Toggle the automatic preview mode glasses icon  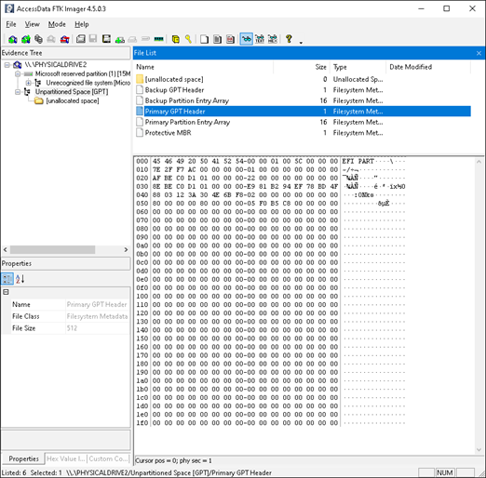pos(246,39)
